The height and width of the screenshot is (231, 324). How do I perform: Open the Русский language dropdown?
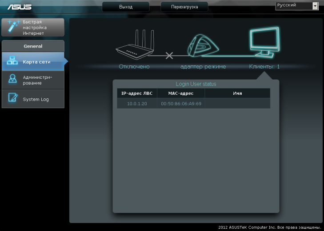pos(297,6)
